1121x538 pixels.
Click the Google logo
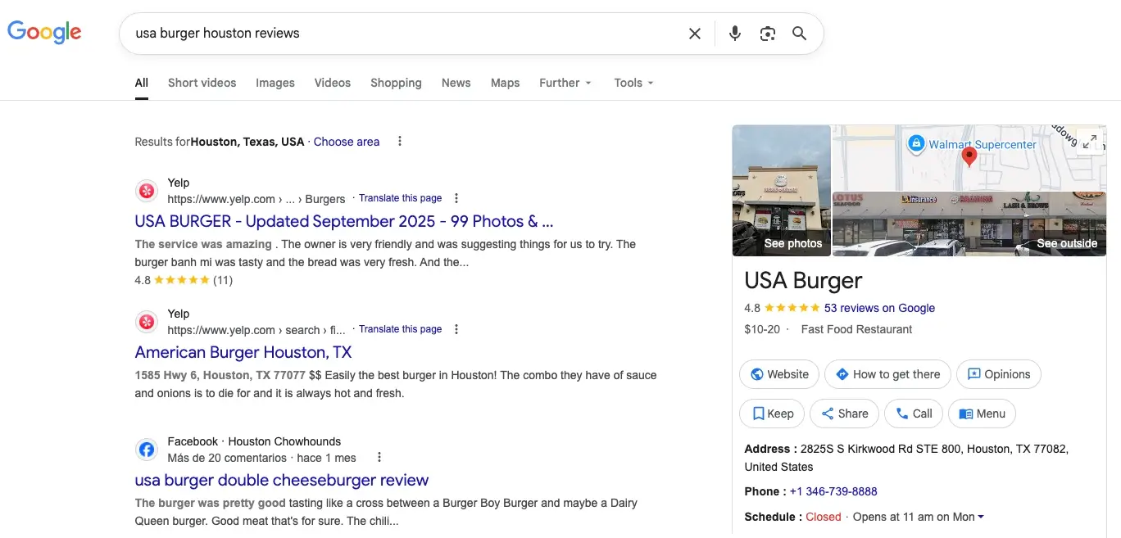(x=44, y=33)
